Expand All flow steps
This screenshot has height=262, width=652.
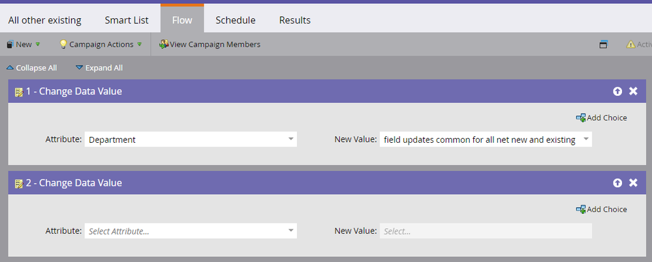[99, 68]
